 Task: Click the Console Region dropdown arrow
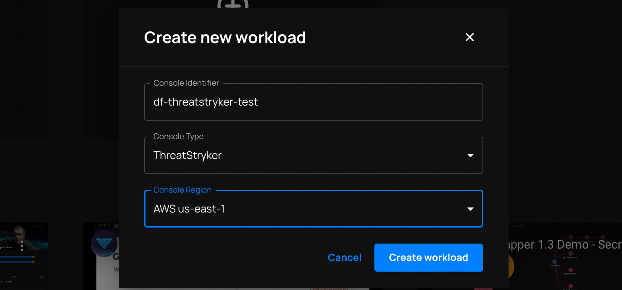coord(471,209)
